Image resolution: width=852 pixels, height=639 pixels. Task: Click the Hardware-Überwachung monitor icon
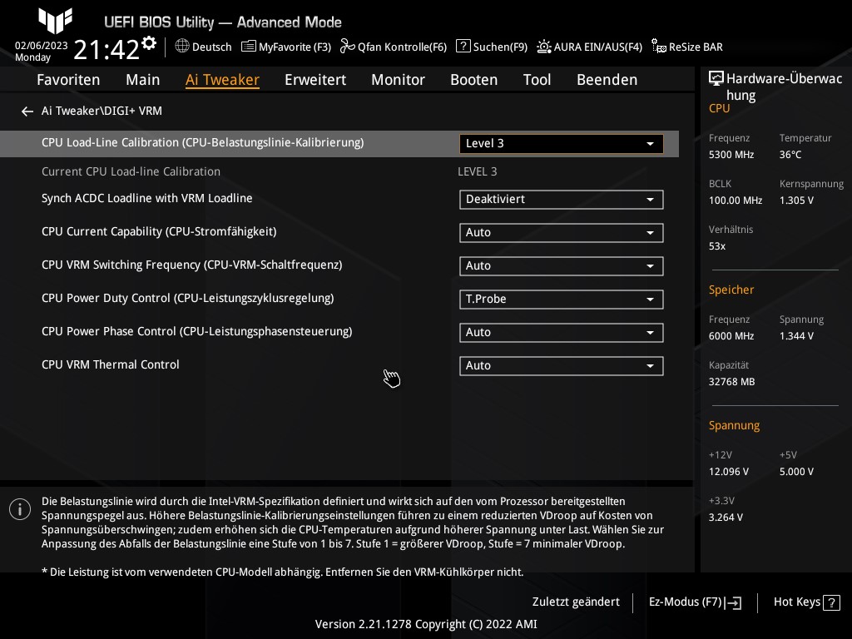[716, 79]
